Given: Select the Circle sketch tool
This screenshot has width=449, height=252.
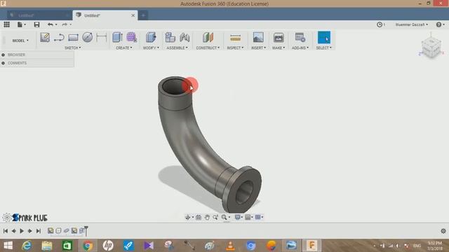Looking at the screenshot, I should click(x=87, y=37).
